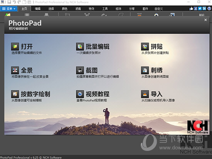Image resolution: width=212 pixels, height=159 pixels.
Task: Select the 工具 tab
Action: pyautogui.click(x=105, y=9)
